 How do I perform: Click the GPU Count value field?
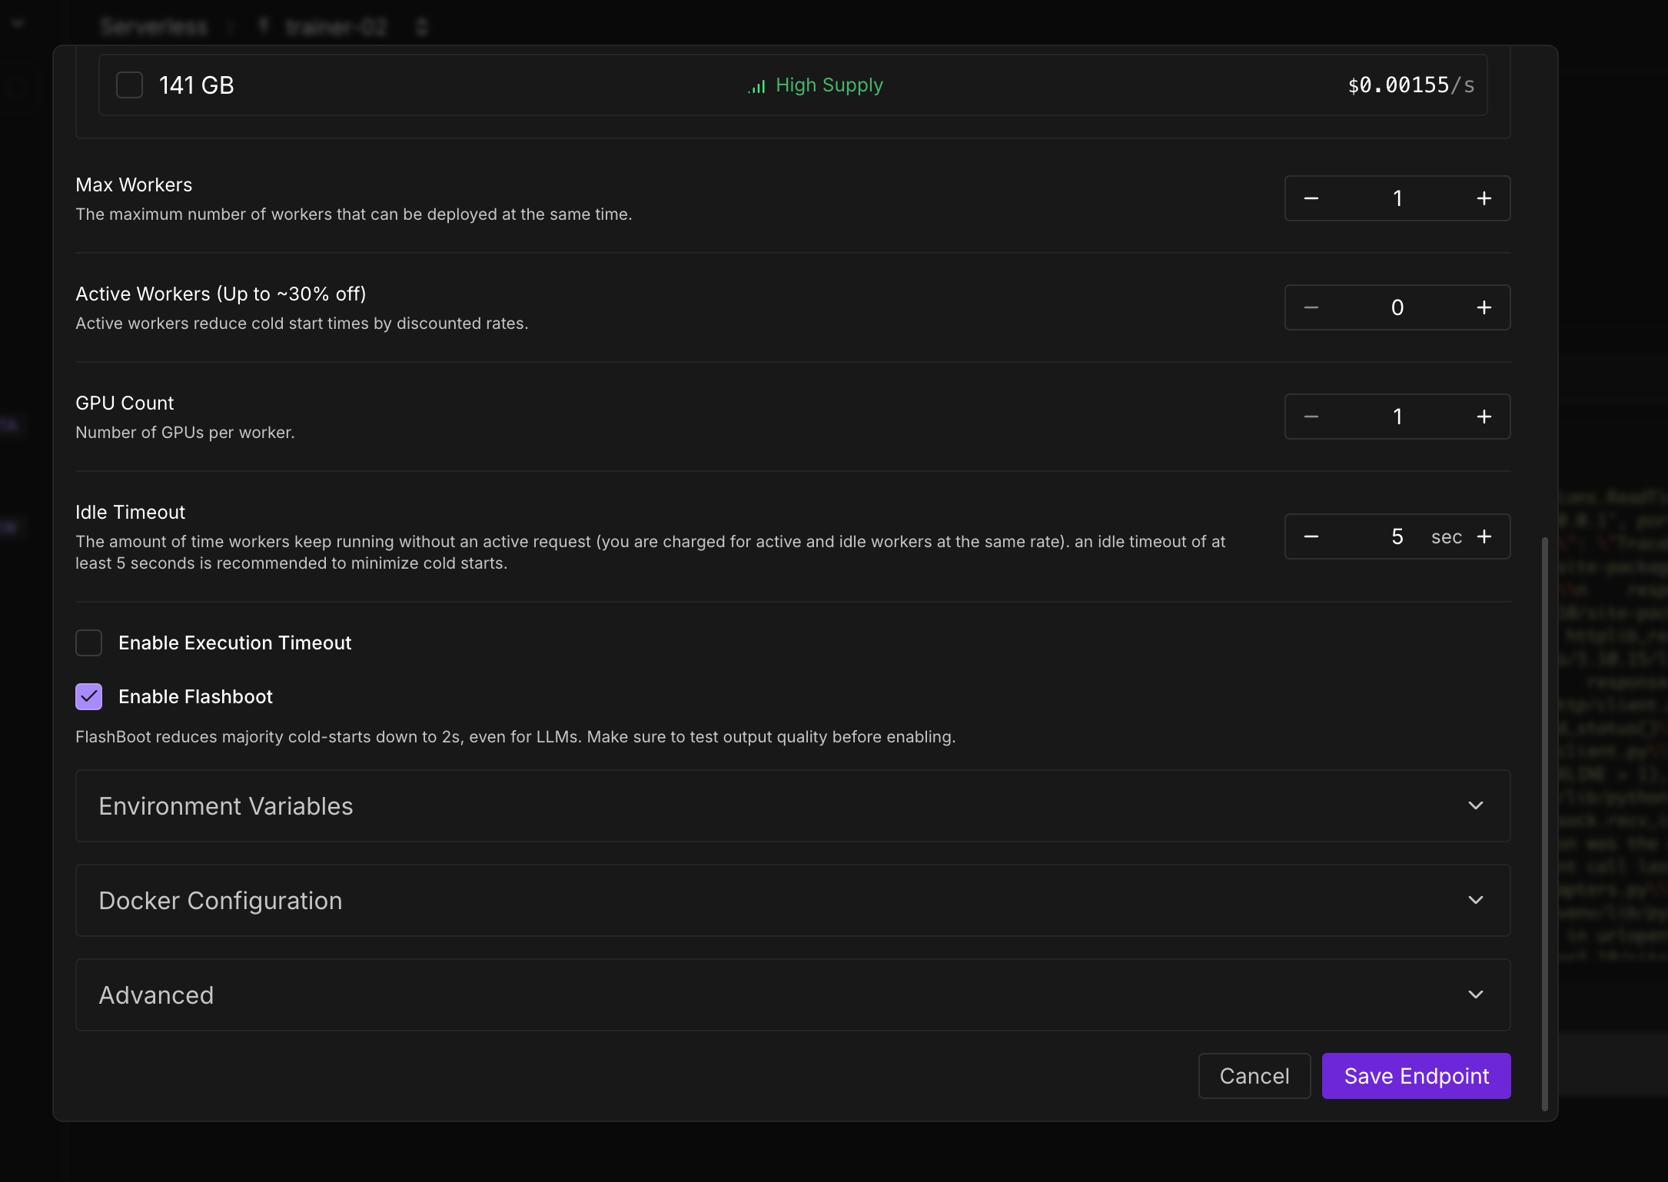1397,417
